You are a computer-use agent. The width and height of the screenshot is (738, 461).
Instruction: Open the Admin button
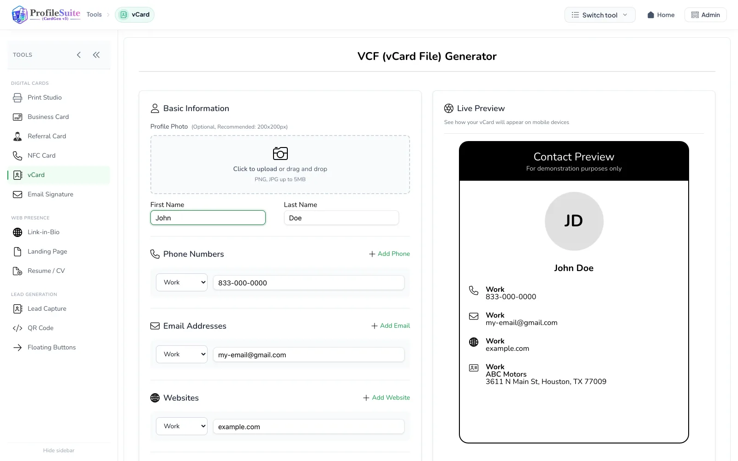tap(705, 15)
